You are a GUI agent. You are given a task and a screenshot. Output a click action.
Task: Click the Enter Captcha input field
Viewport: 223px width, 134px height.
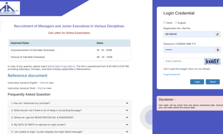pyautogui.click(x=183, y=61)
